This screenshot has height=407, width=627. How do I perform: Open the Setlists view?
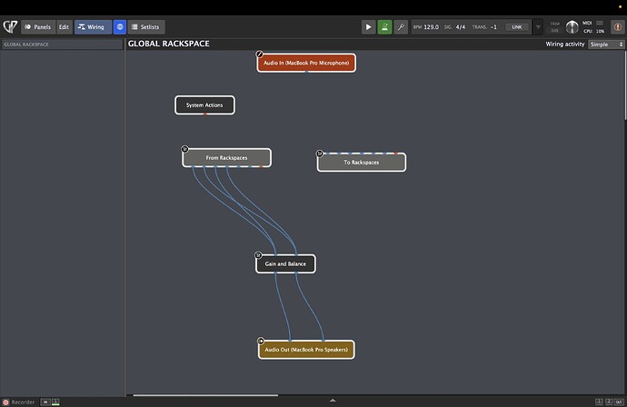[x=146, y=26]
